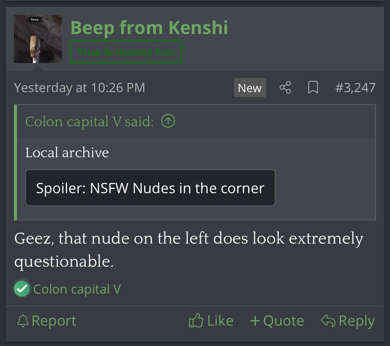Click the word 'Geez' in the post

point(34,239)
